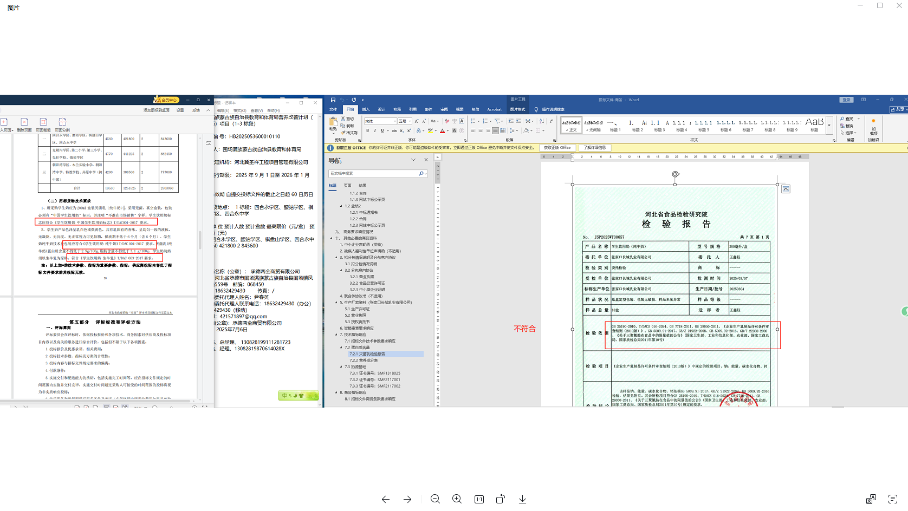The image size is (908, 511).
Task: Toggle justify alignment in paragraph group
Action: [x=495, y=130]
